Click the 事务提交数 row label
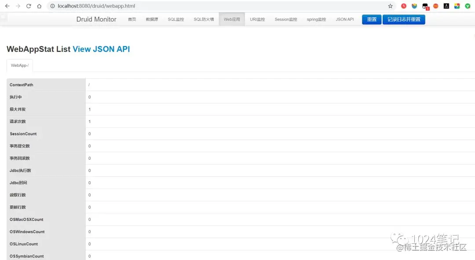The width and height of the screenshot is (475, 260). tap(20, 146)
